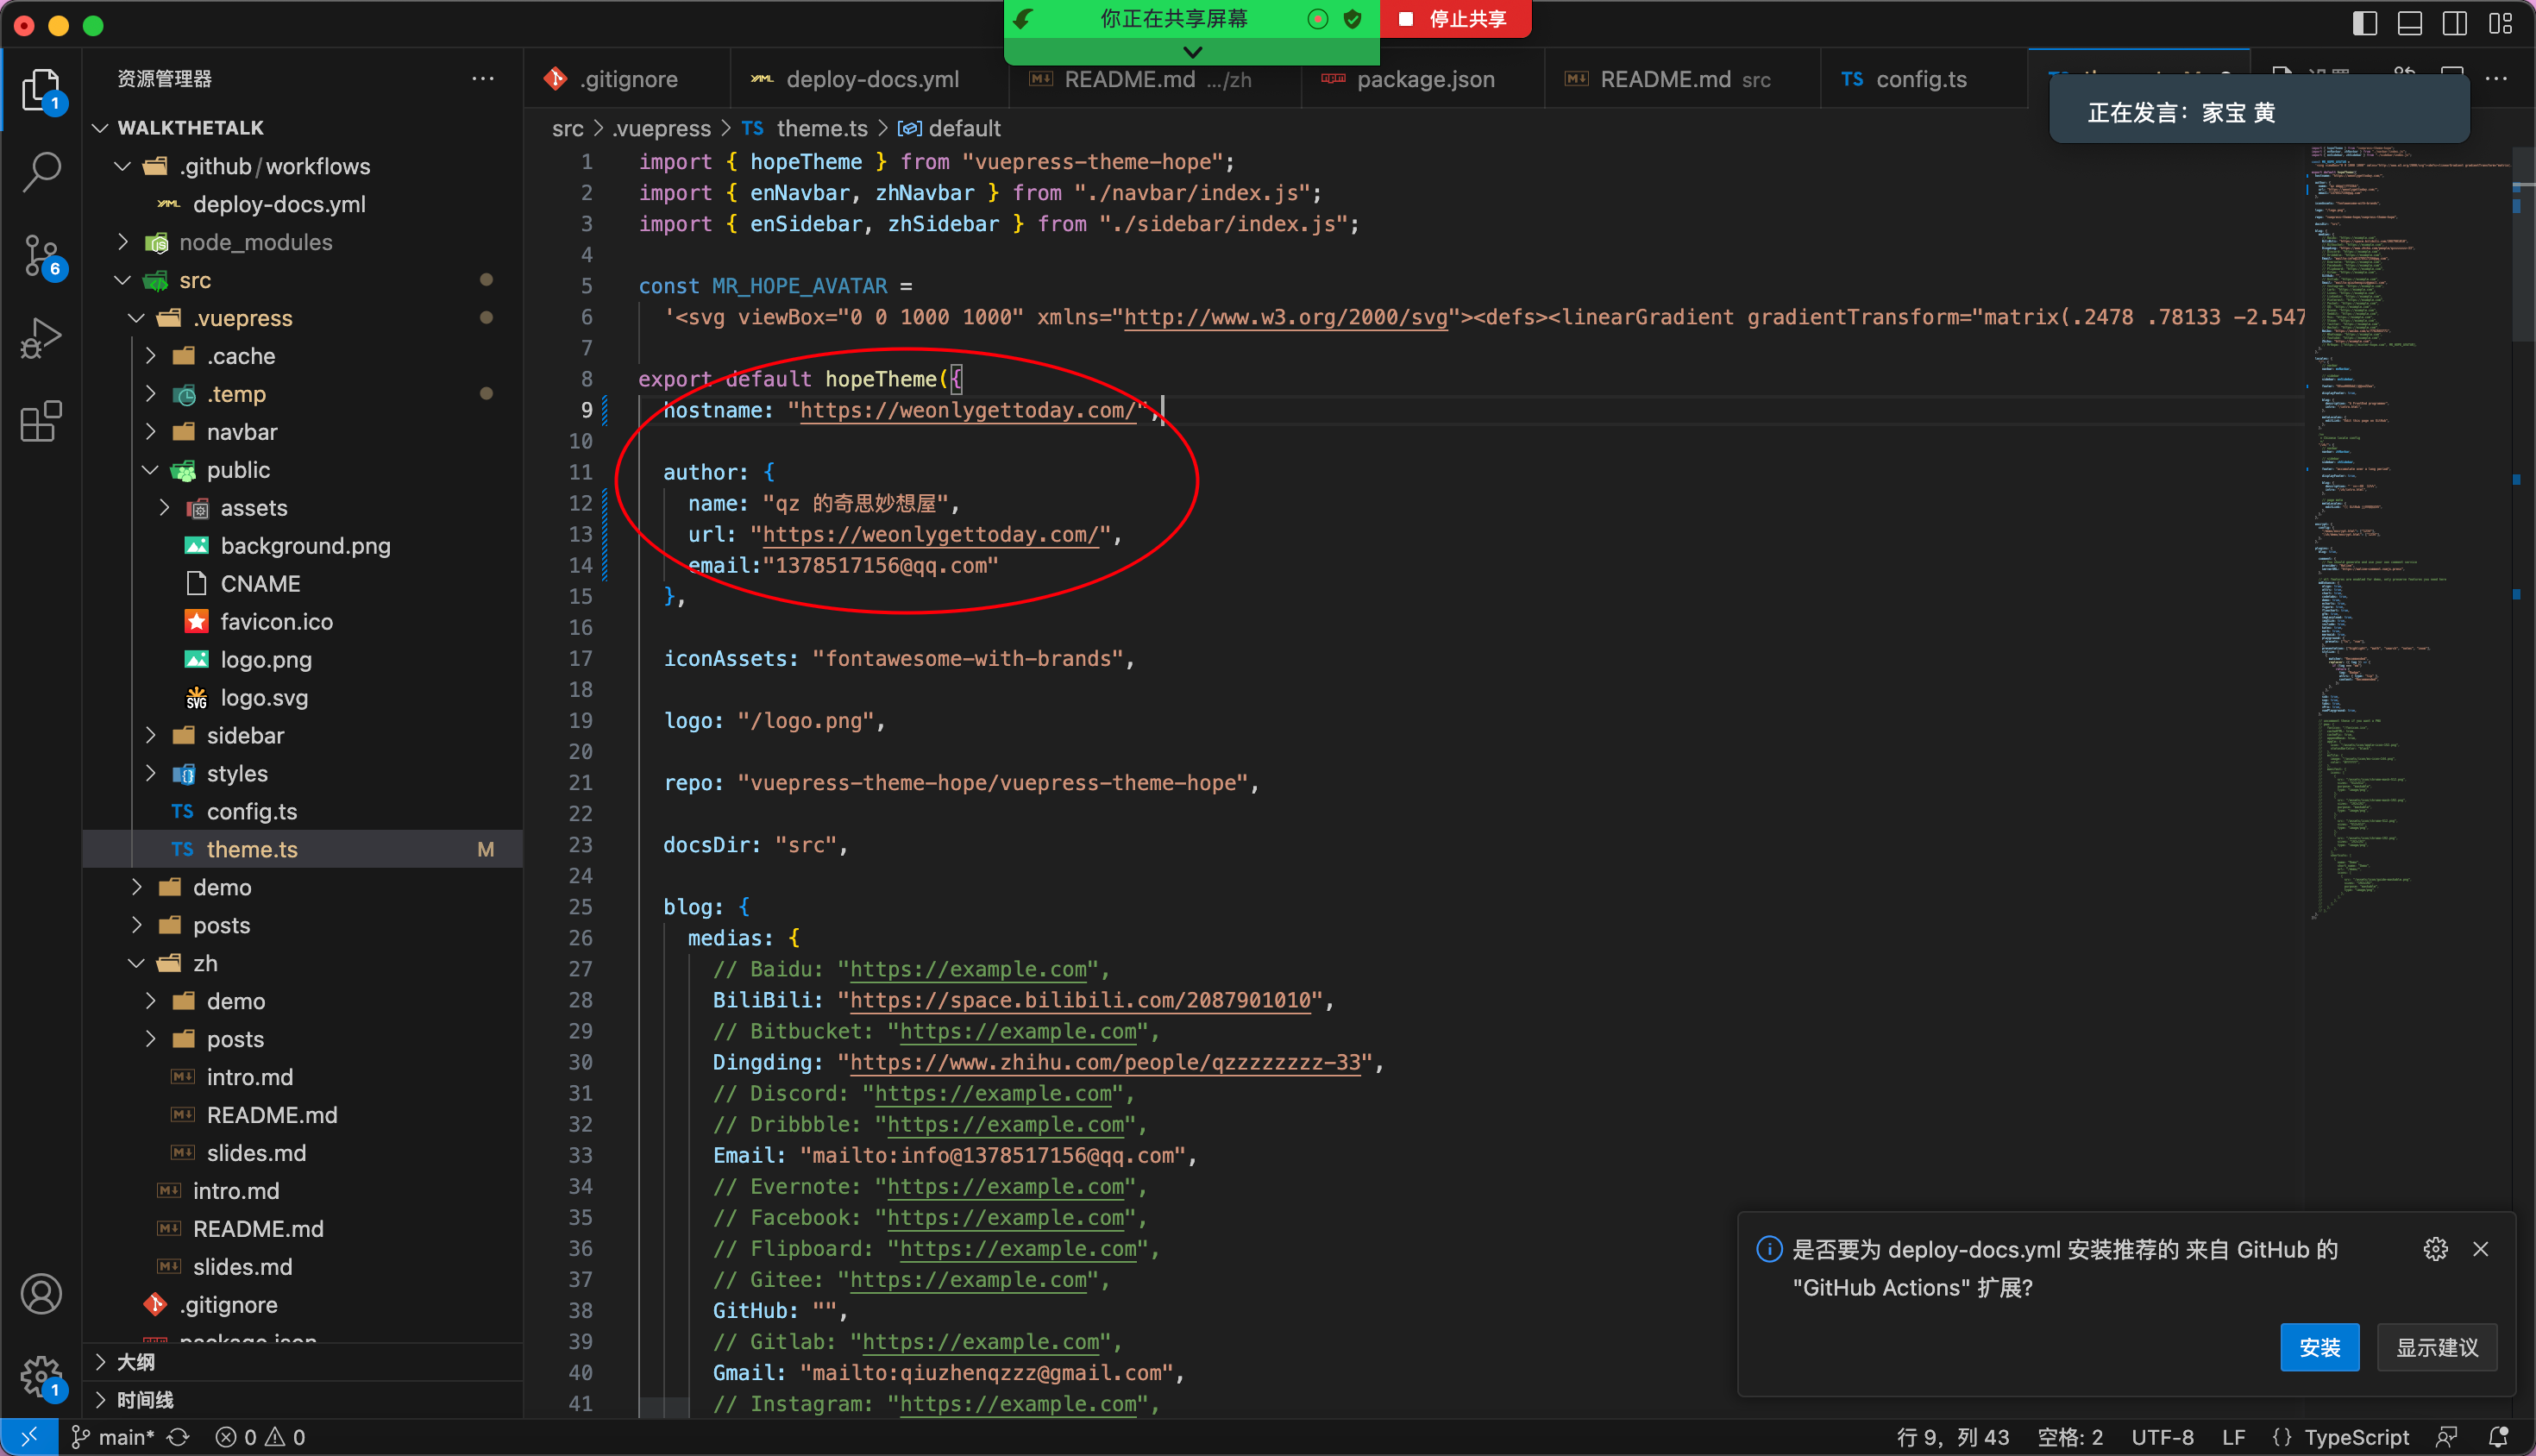This screenshot has width=2536, height=1456.
Task: Change UTF-8 file encoding
Action: (x=2162, y=1437)
